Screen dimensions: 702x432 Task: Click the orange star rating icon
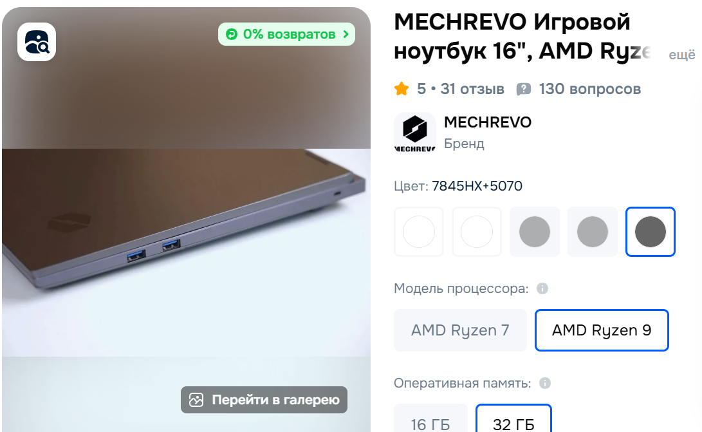(x=402, y=89)
